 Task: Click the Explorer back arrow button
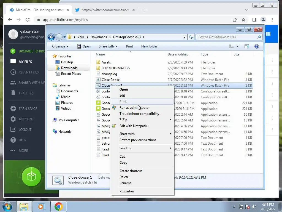point(51,37)
